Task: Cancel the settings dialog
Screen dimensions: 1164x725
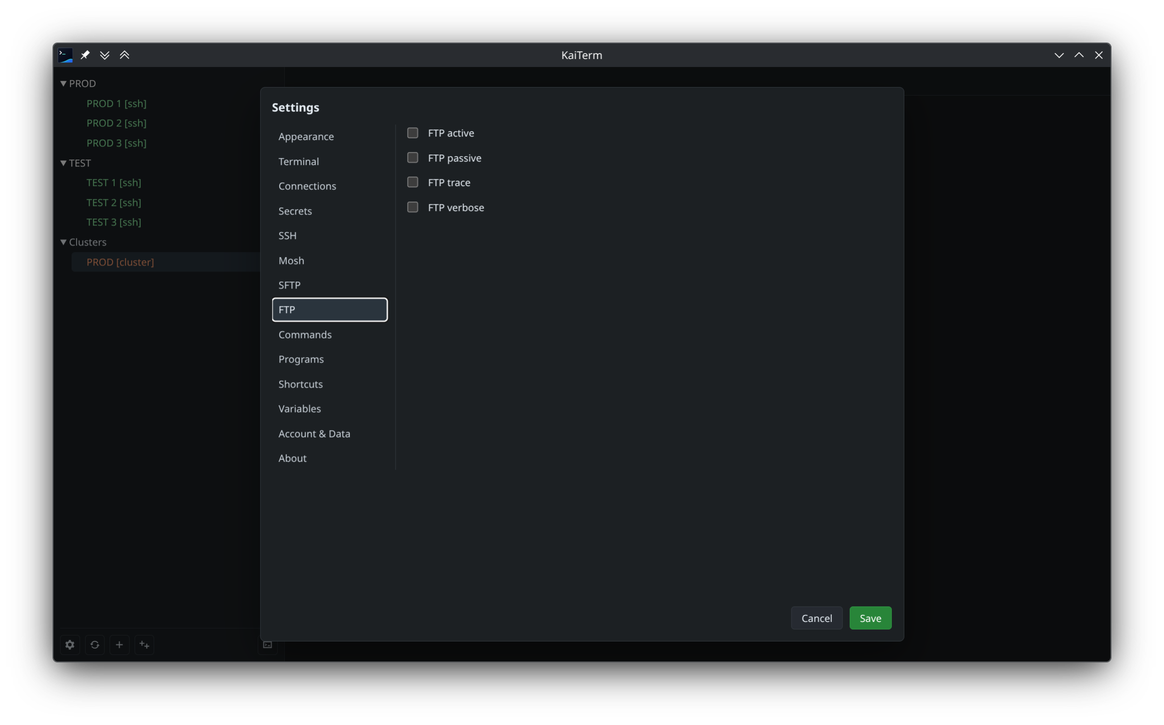Action: point(817,618)
